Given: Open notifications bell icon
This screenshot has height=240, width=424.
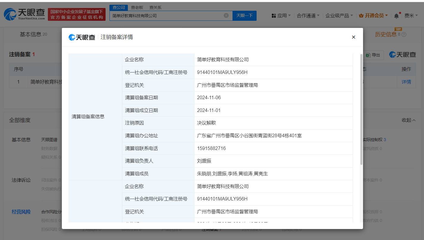Looking at the screenshot, I should [396, 16].
